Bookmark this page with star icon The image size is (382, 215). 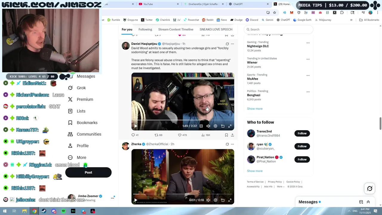[x=275, y=13]
